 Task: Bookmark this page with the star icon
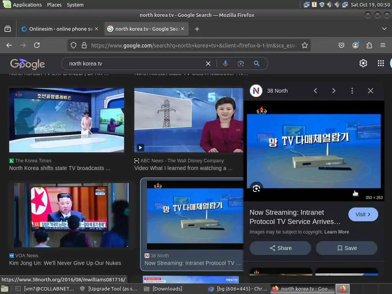click(304, 45)
